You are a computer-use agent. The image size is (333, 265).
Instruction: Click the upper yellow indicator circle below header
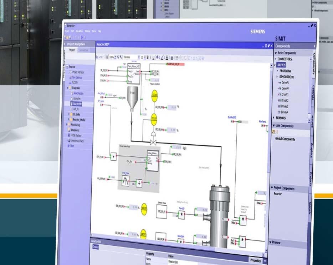tap(155, 95)
